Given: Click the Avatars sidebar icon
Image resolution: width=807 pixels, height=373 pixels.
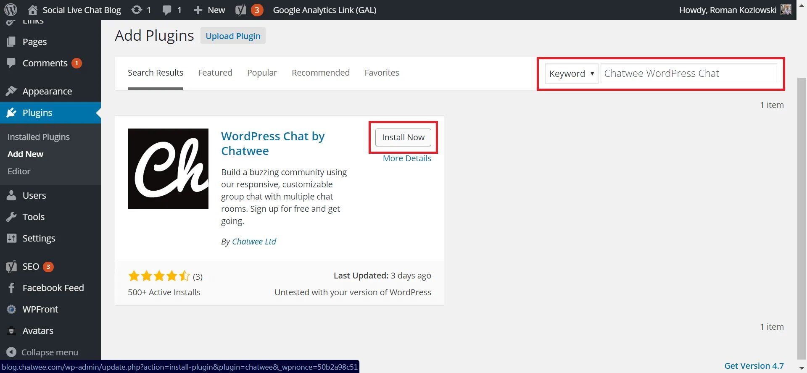Looking at the screenshot, I should coord(11,331).
